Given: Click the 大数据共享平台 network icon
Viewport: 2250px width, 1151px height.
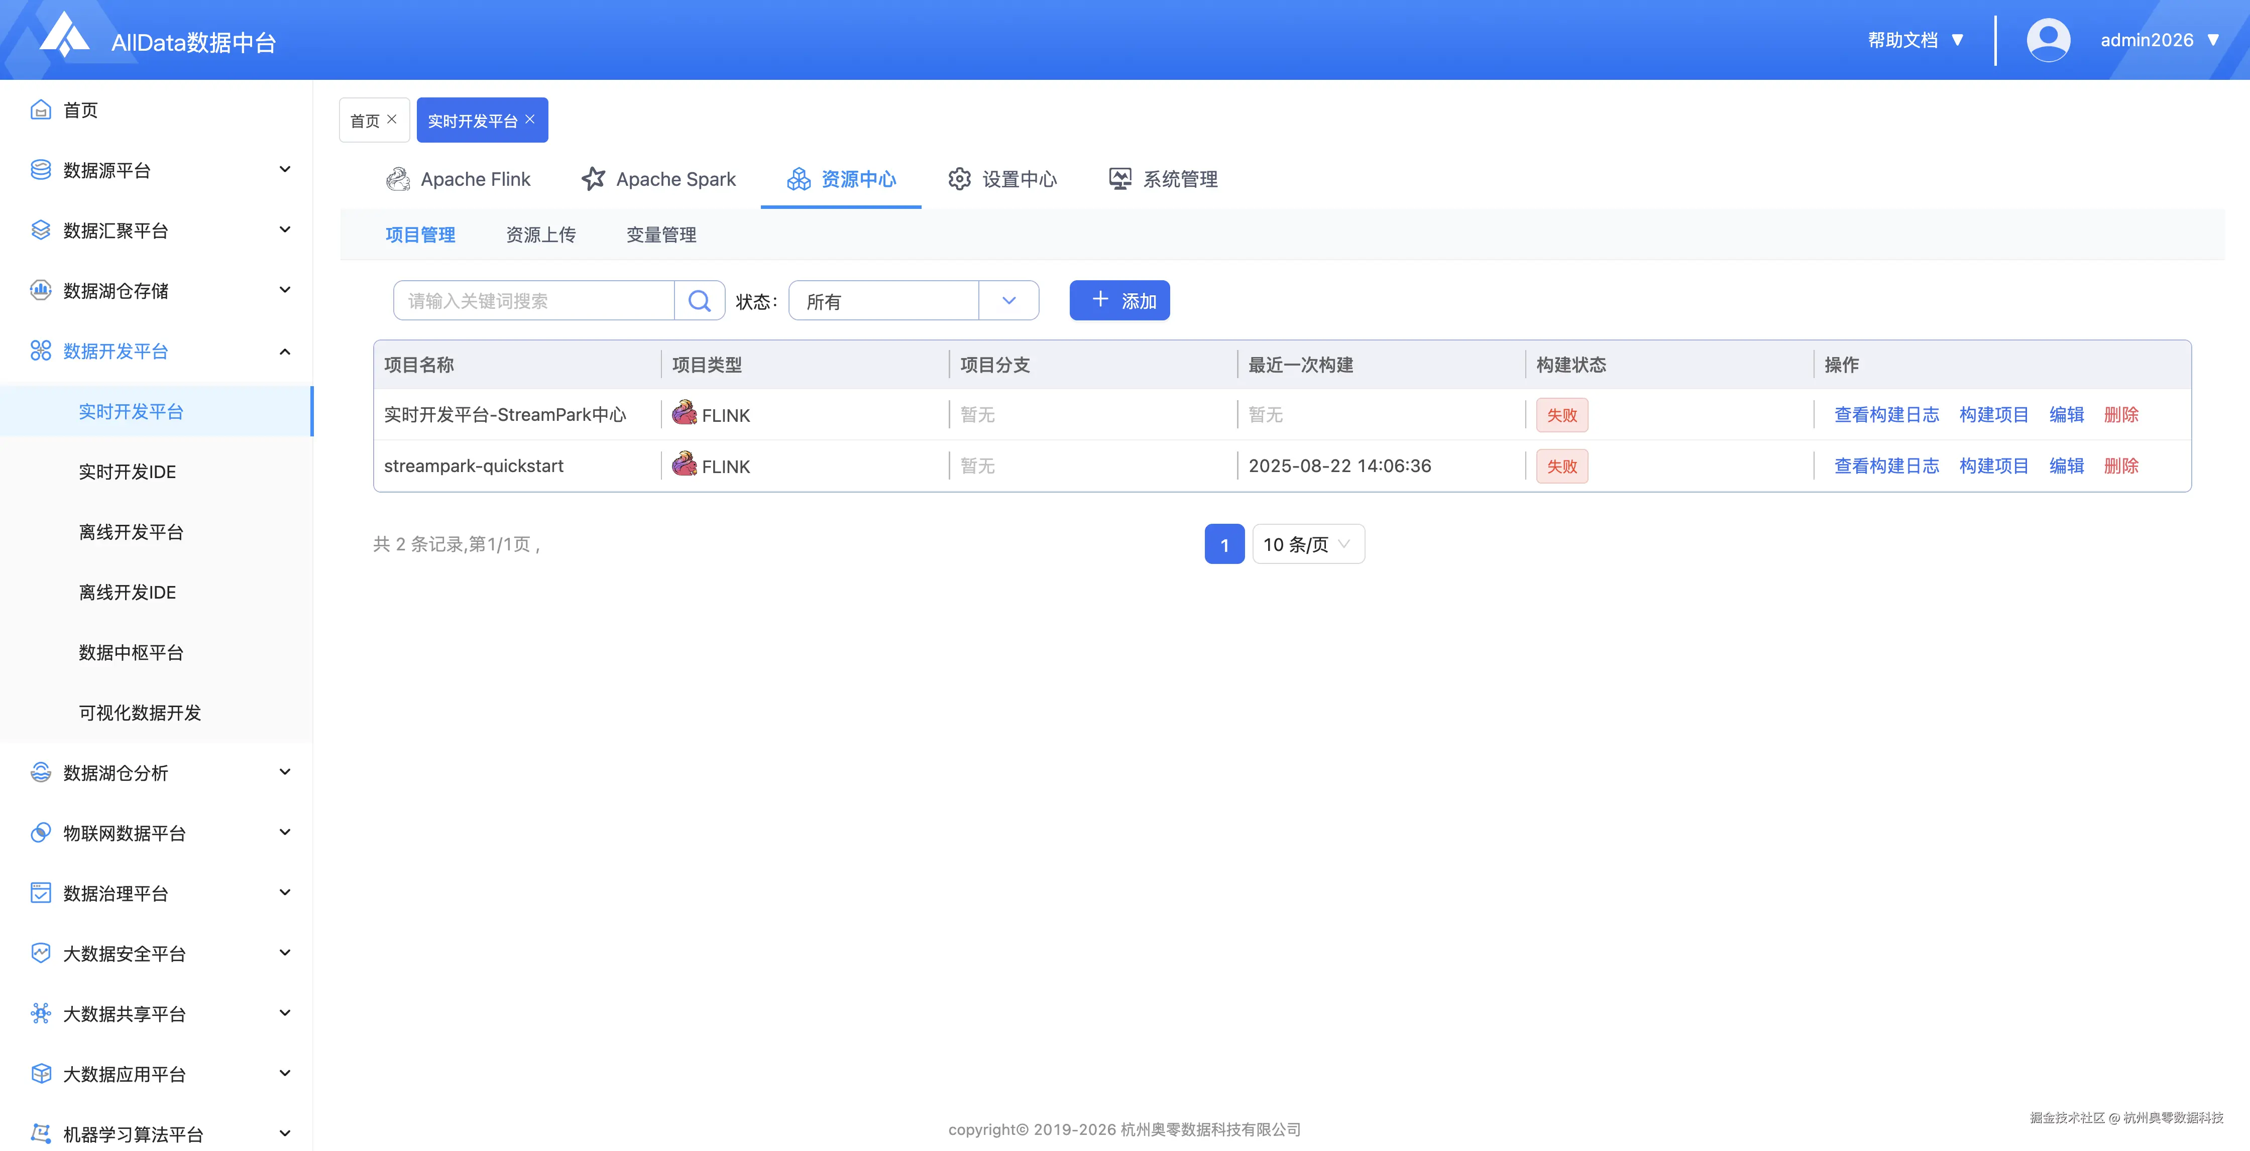Looking at the screenshot, I should pyautogui.click(x=40, y=1014).
